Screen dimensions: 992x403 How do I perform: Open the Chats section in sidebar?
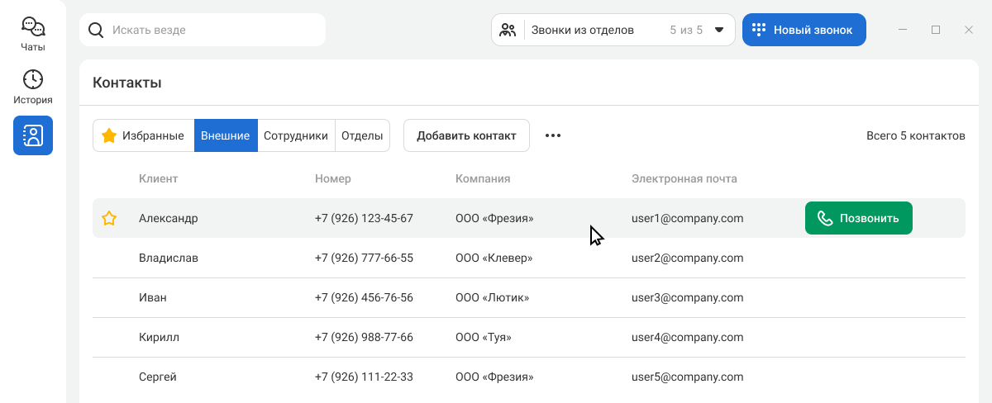[x=33, y=34]
